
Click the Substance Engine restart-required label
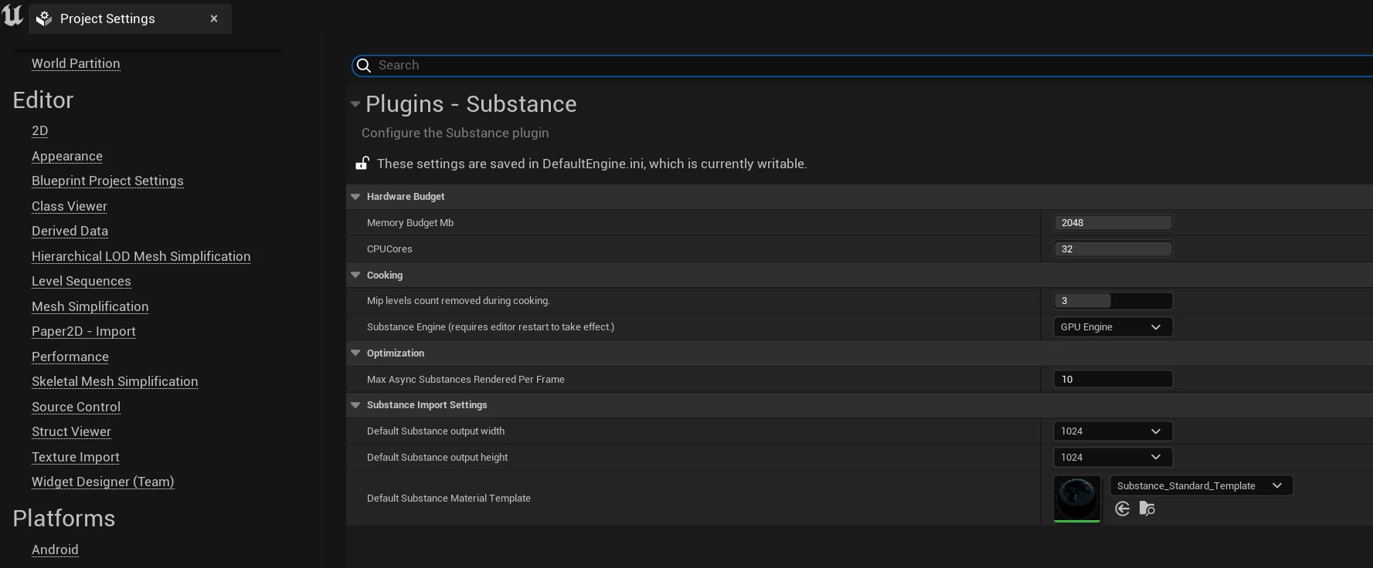point(491,327)
